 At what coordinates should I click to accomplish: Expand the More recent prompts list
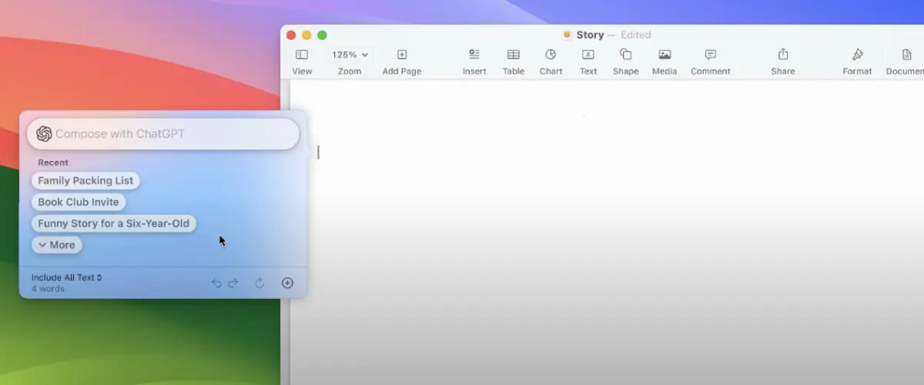coord(57,245)
